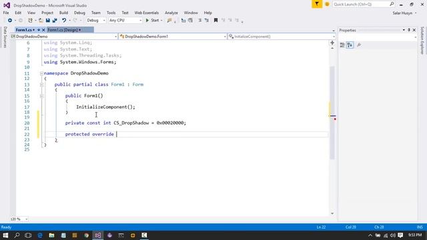Click the editor scroll down arrow

click(332, 213)
